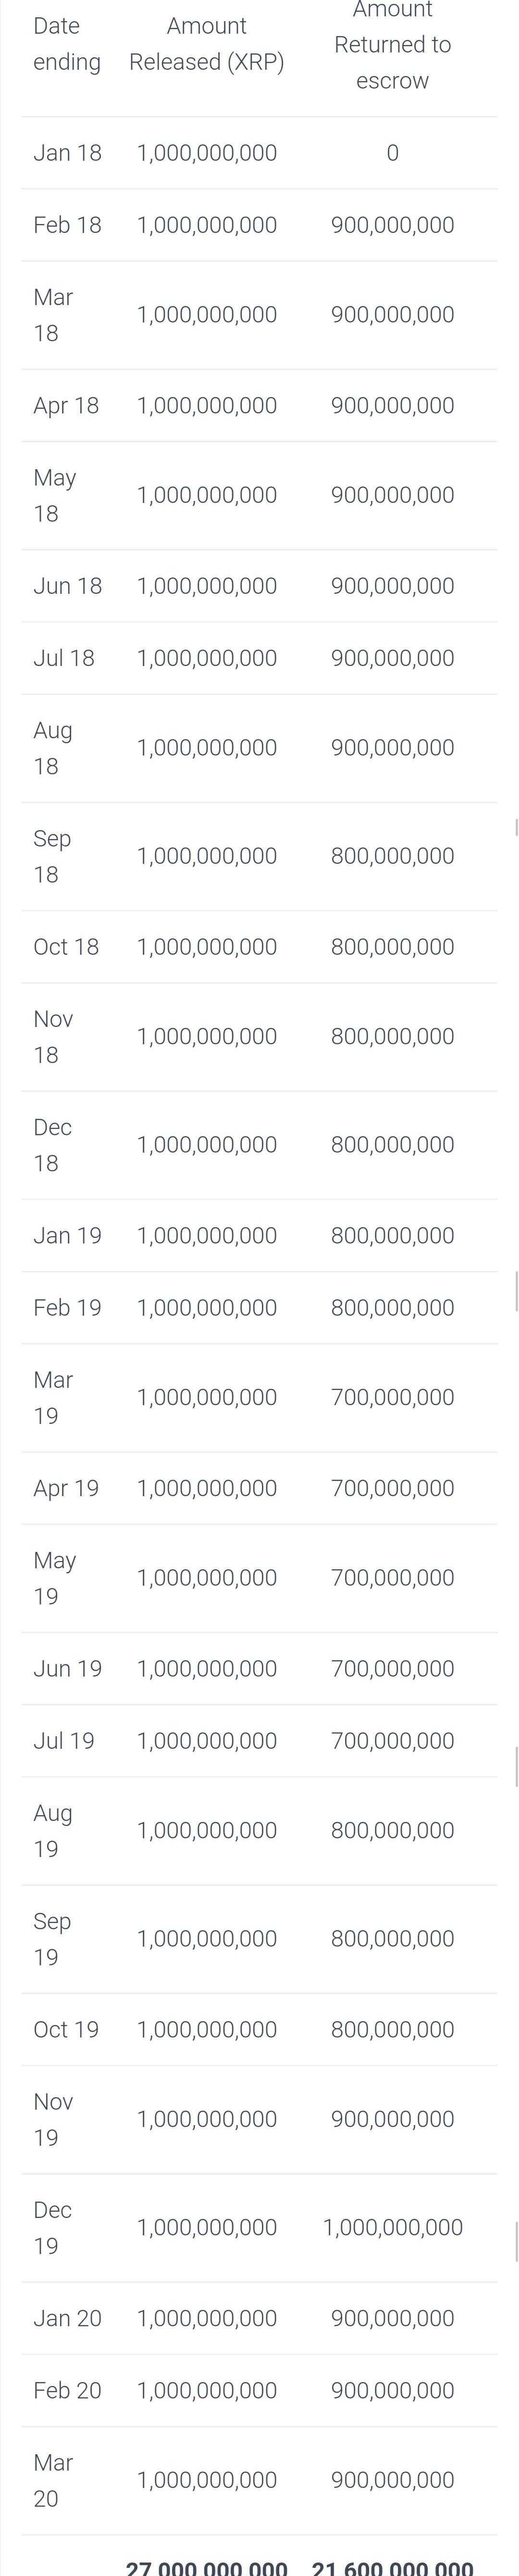Select the Dec 19 returned amount 1,000,000,000
The image size is (519, 2576).
point(392,2227)
